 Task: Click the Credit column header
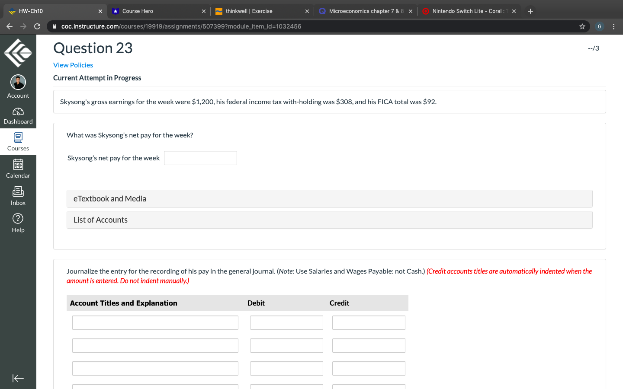pyautogui.click(x=339, y=303)
